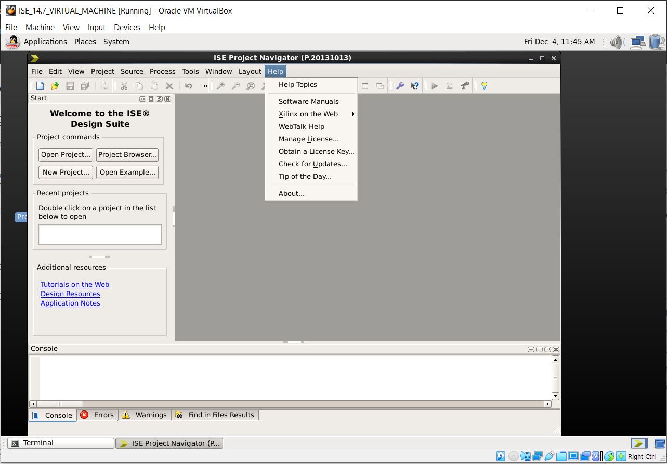The height and width of the screenshot is (464, 667).
Task: Click the What's This help cursor icon
Action: pos(415,86)
